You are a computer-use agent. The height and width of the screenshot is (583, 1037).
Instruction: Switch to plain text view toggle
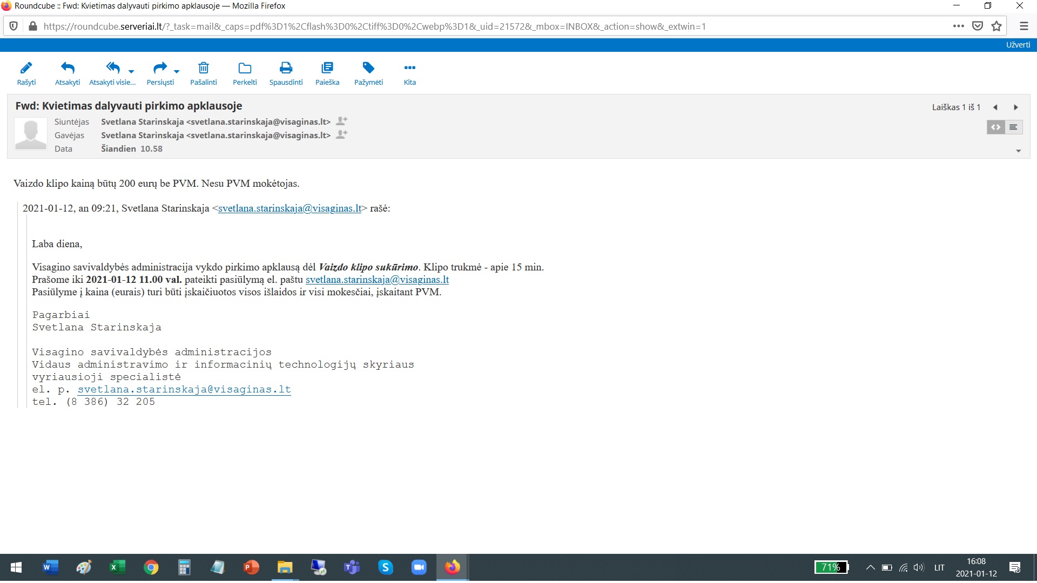(x=1013, y=127)
